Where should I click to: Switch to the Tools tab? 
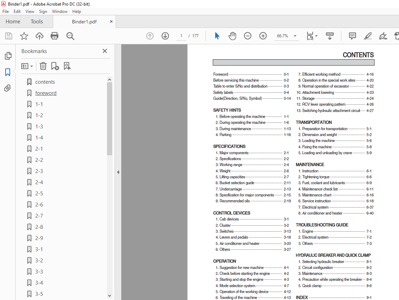37,22
